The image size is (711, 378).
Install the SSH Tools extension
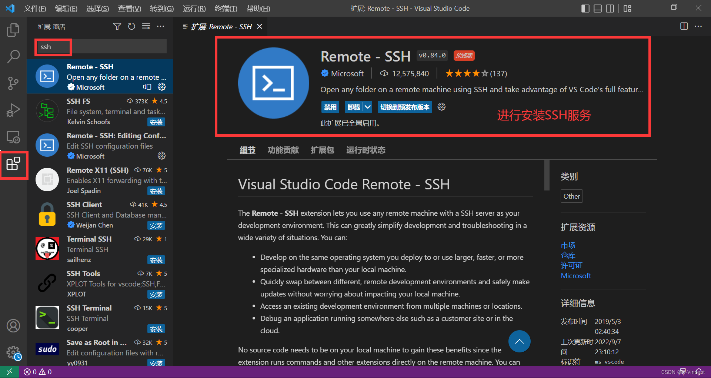click(156, 295)
